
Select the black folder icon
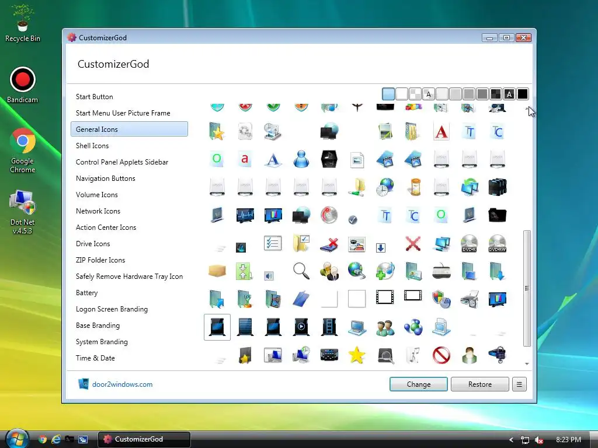[x=498, y=215]
